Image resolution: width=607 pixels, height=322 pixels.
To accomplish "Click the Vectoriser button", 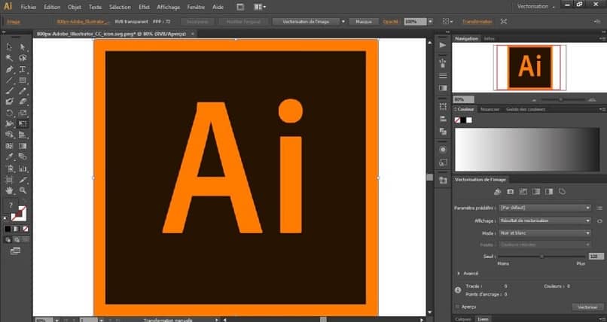I will (587, 307).
